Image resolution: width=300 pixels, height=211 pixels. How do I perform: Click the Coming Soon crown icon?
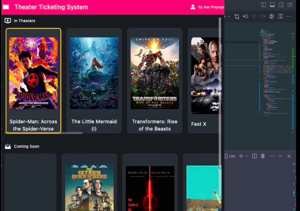click(x=8, y=146)
